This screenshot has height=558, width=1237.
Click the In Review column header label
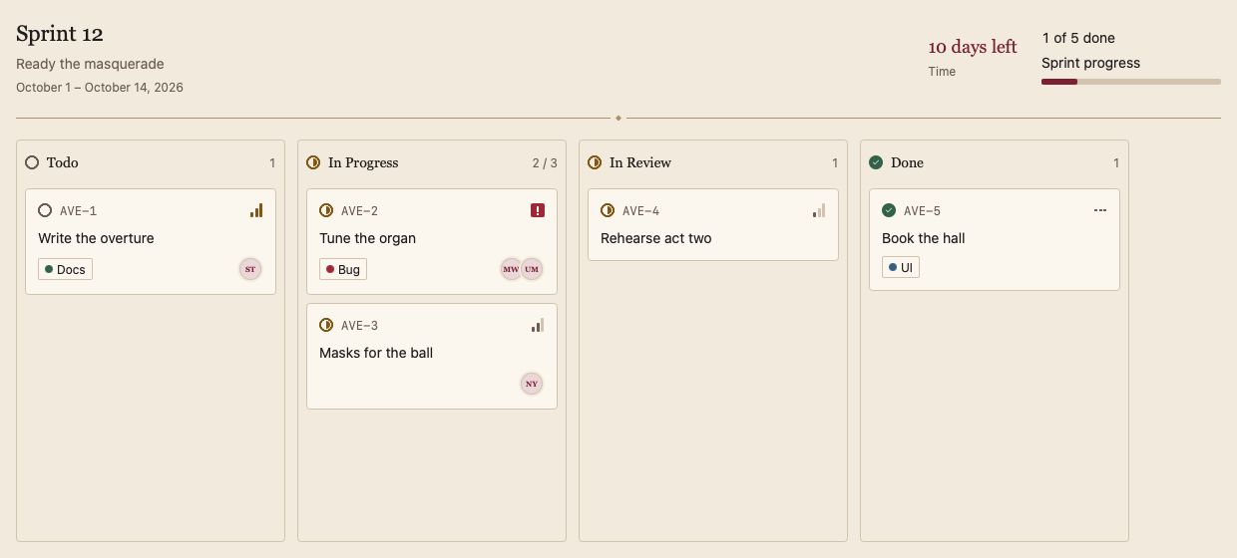(640, 162)
